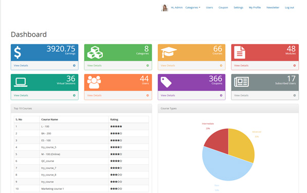The width and height of the screenshot is (307, 193).
Task: Click the stacked cubes Categories icon
Action: [x=95, y=52]
